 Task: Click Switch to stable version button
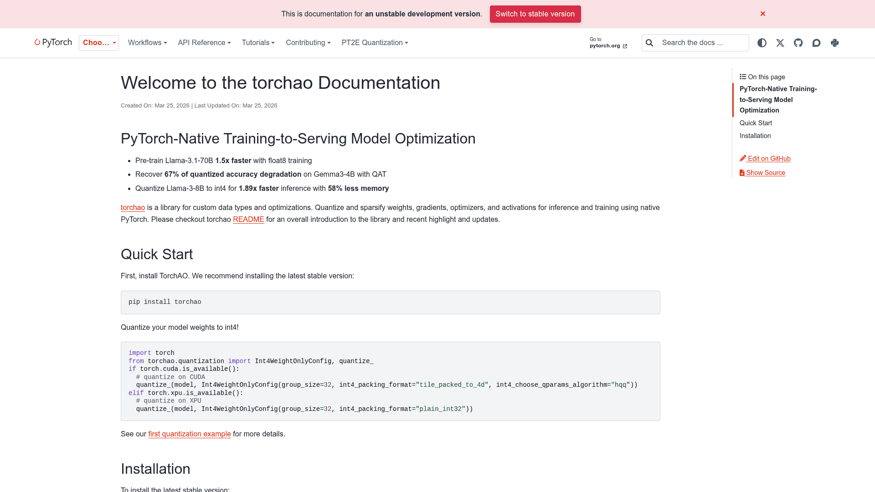click(x=535, y=14)
